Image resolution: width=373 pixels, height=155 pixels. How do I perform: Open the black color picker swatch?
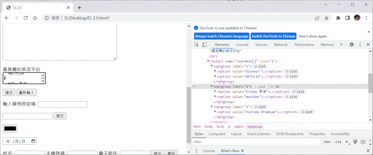[x=10, y=128]
